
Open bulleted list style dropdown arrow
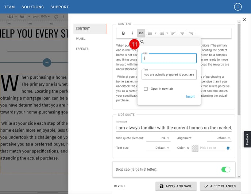point(155,33)
